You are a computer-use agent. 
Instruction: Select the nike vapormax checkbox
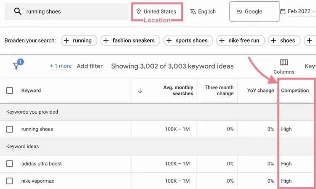pos(10,181)
